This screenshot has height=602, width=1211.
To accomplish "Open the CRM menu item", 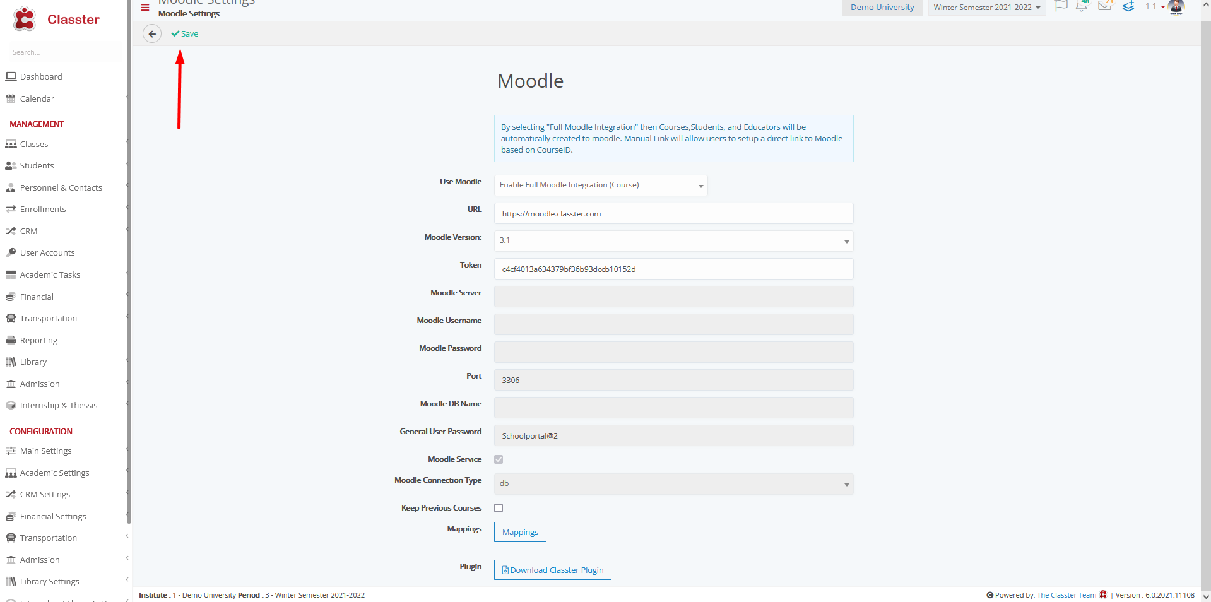I will [x=28, y=231].
